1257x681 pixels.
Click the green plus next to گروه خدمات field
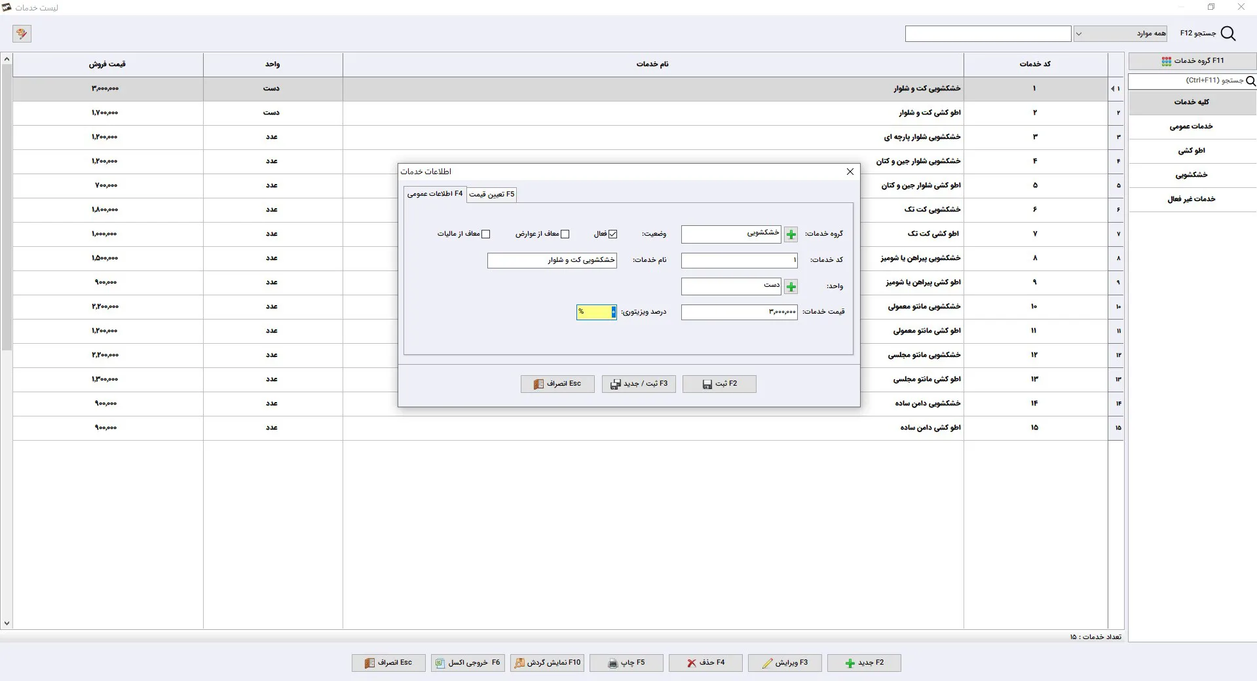click(x=791, y=234)
